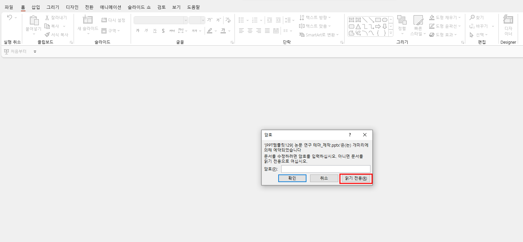The height and width of the screenshot is (242, 523).
Task: Click the Undo (실행 취소) arrow icon
Action: point(10,17)
